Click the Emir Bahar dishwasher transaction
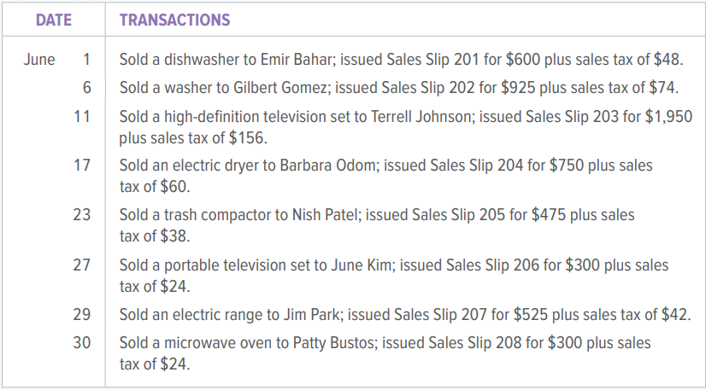Screen dimensions: 706x390 tap(401, 61)
